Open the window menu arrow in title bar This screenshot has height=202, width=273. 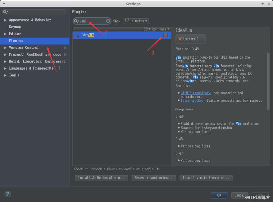click(x=4, y=3)
